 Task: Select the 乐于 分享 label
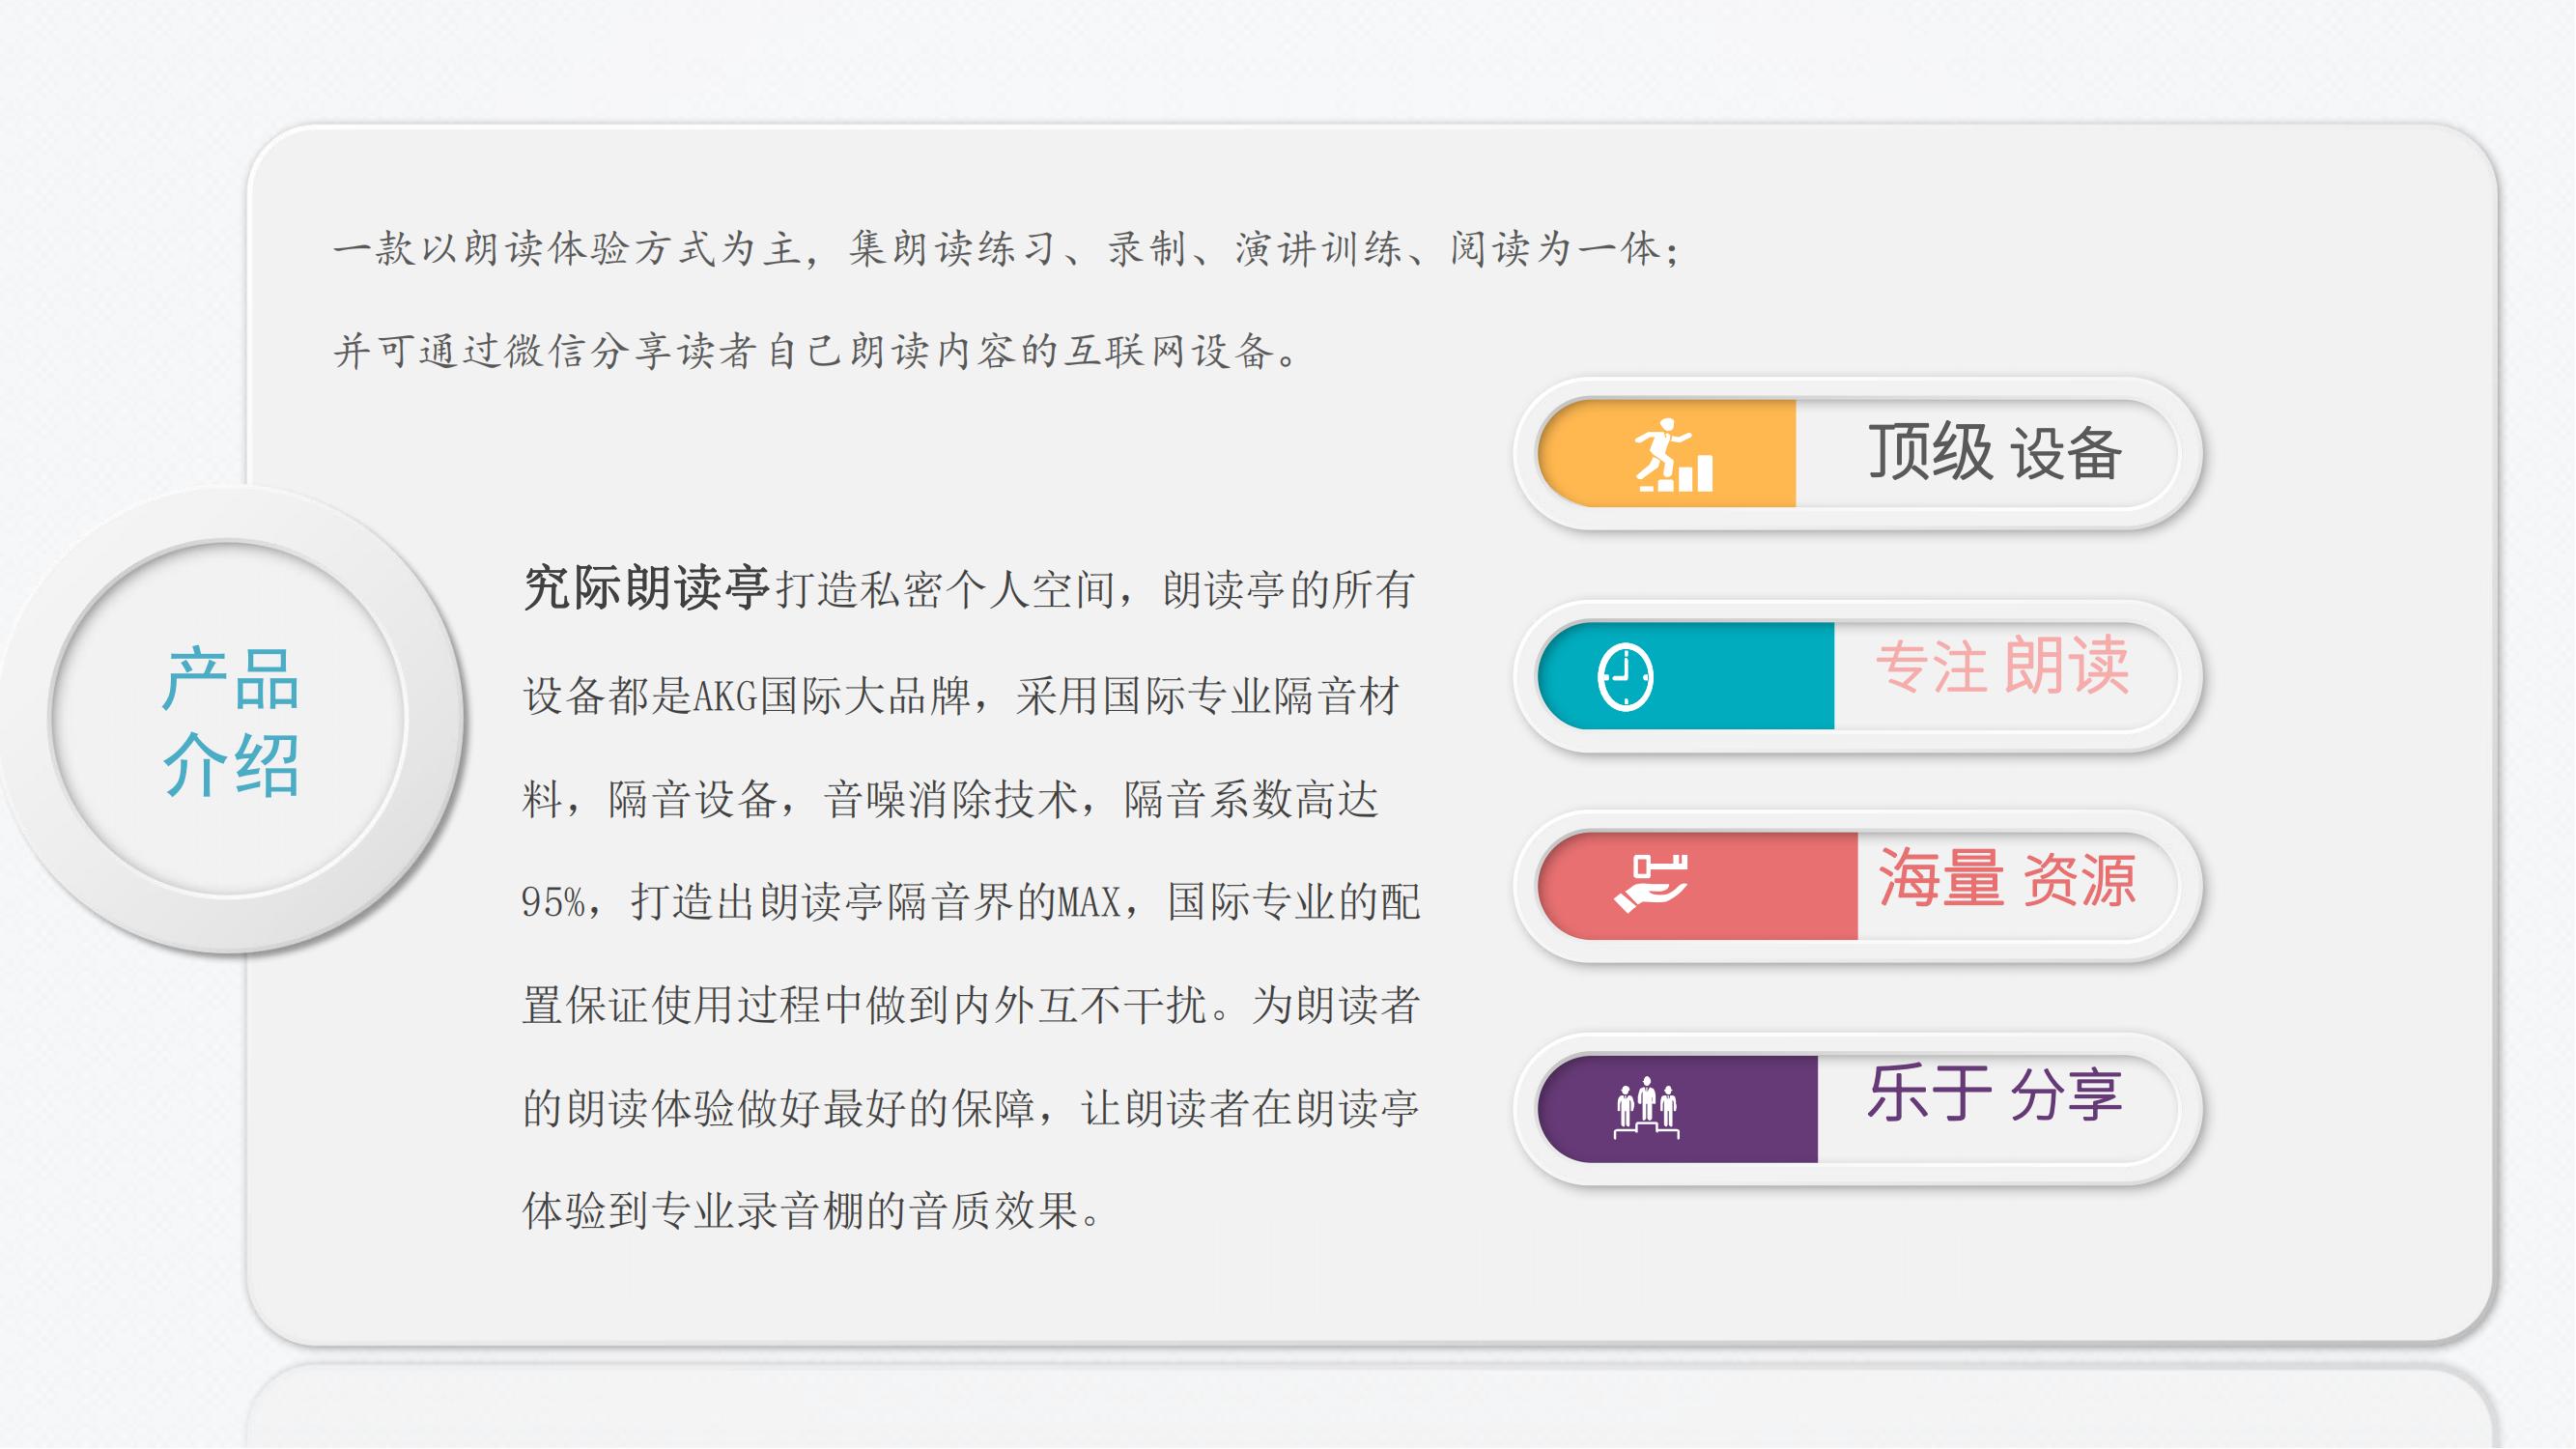[x=1994, y=1092]
